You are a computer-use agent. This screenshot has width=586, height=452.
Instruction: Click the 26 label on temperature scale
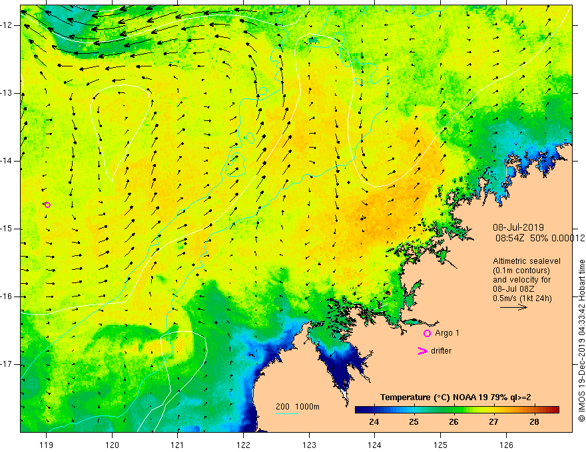point(453,422)
